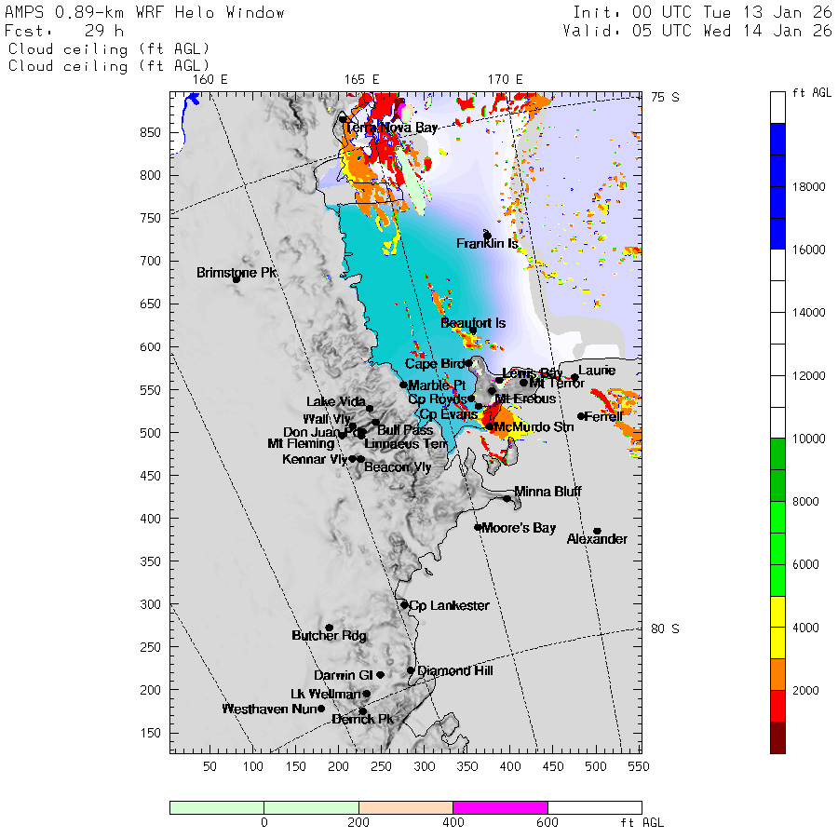Click the McMurdo Stn station marker dot
Viewport: 838px width, 838px height.
pyautogui.click(x=489, y=426)
